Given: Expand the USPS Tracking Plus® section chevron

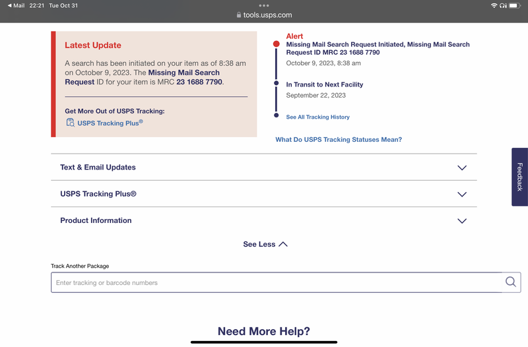Looking at the screenshot, I should 462,195.
